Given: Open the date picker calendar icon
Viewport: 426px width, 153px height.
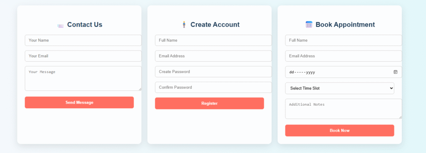Looking at the screenshot, I should [x=395, y=72].
